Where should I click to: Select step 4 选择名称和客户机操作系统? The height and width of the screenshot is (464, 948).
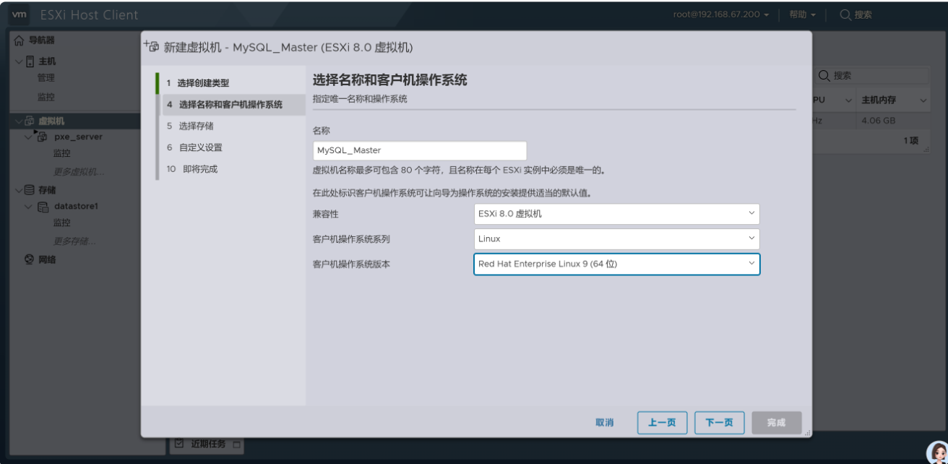pyautogui.click(x=231, y=105)
